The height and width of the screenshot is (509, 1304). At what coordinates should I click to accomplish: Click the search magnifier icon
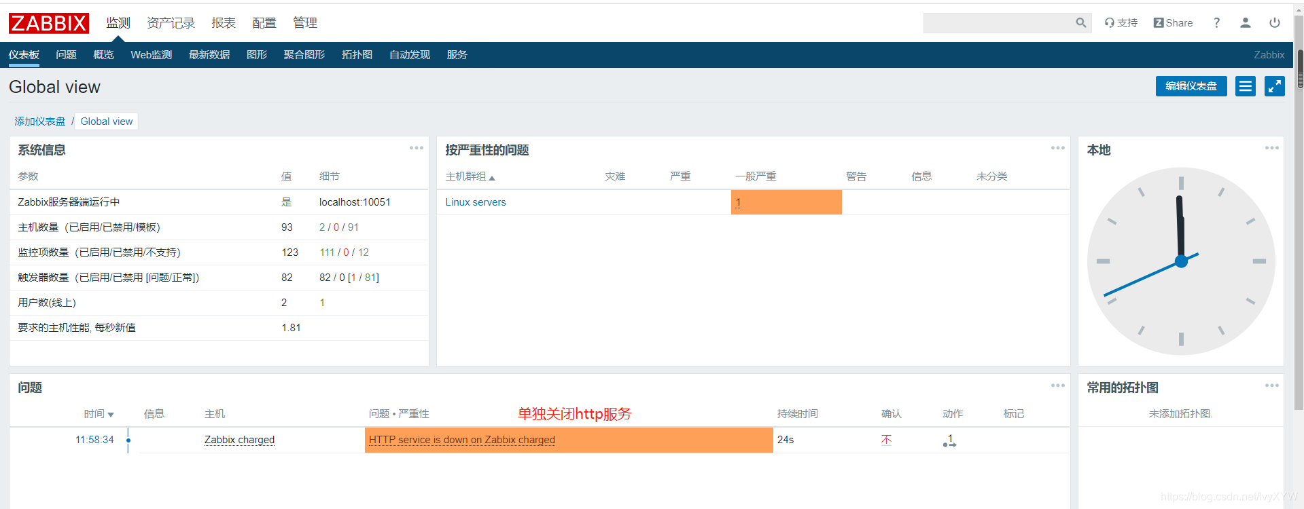click(x=1080, y=23)
